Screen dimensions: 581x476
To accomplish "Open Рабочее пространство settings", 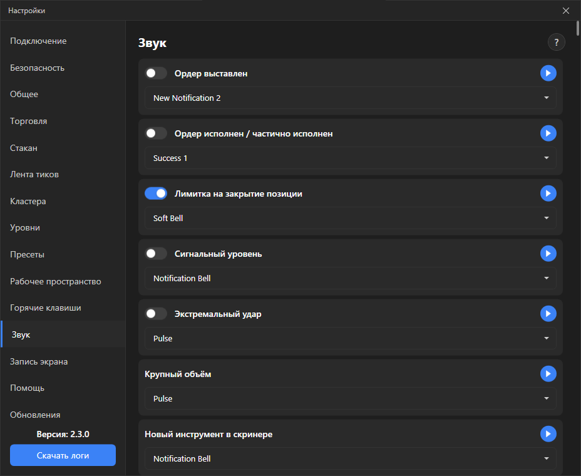I will coord(63,281).
